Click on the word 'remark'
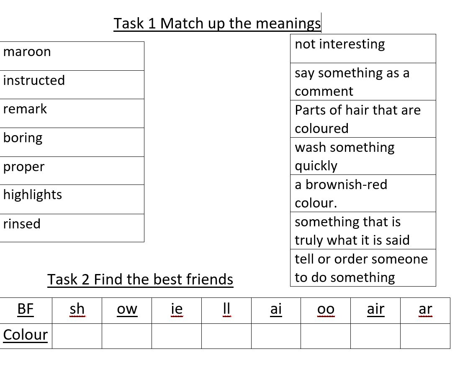The image size is (455, 369). (25, 109)
